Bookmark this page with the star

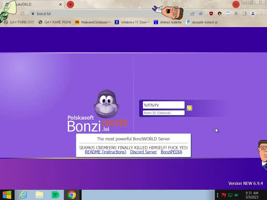pyautogui.click(x=201, y=14)
